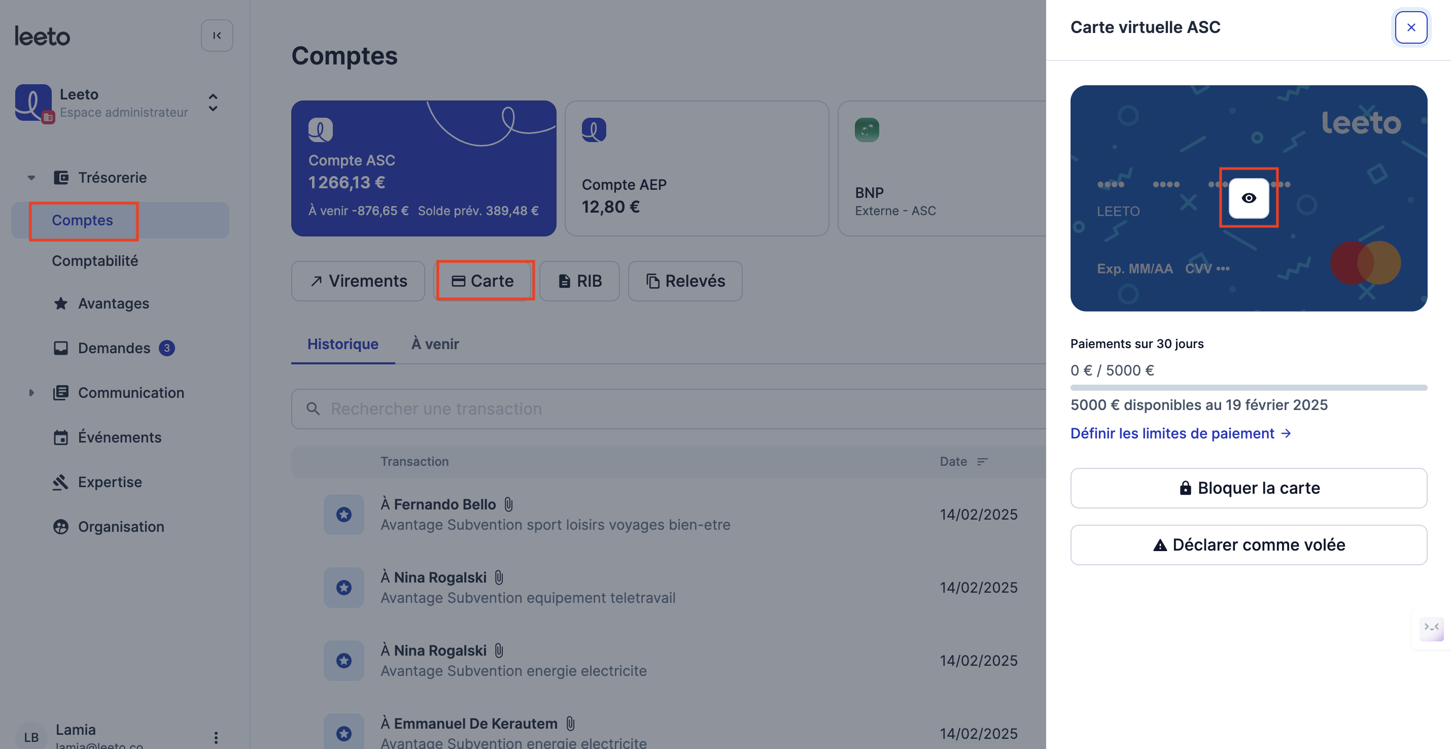Click the leeto logo in sidebar
The width and height of the screenshot is (1451, 749).
point(42,36)
